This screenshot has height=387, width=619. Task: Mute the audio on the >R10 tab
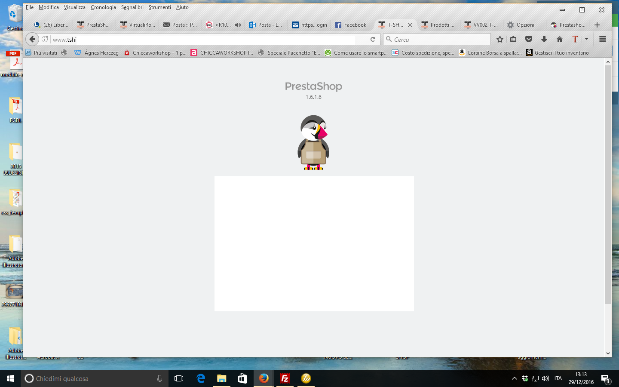click(x=238, y=25)
